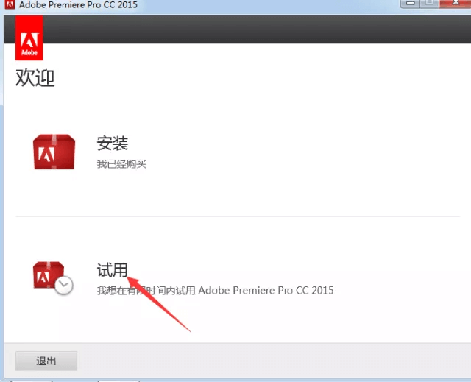Choose the 试用 trial option heading
471x382 pixels.
point(112,269)
